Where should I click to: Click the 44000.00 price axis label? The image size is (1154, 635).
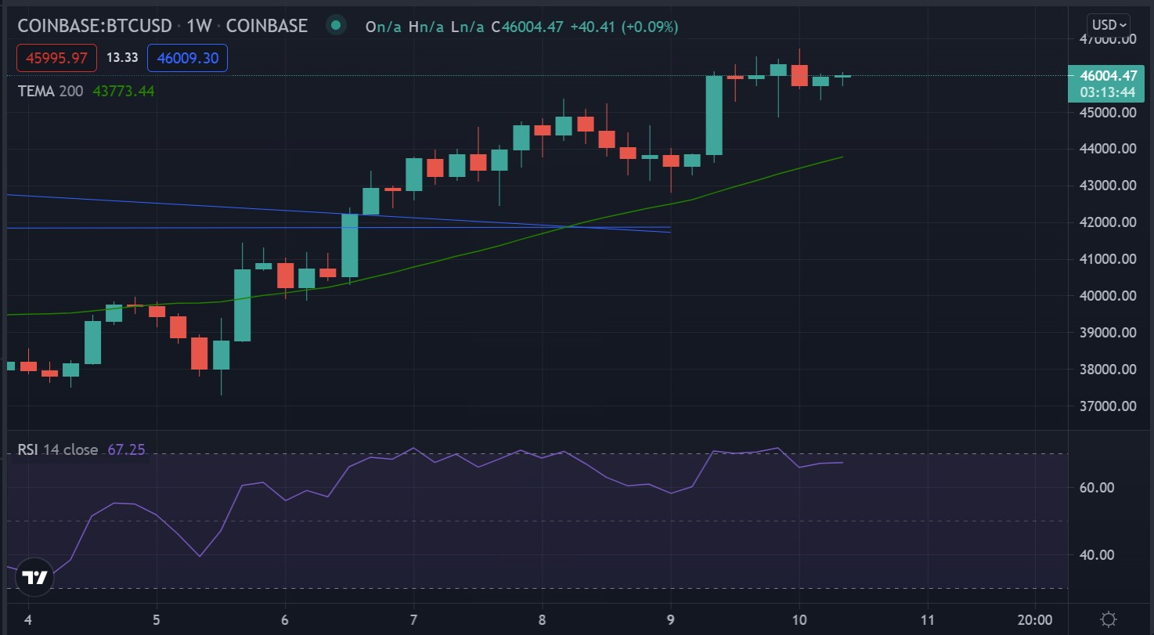[x=1108, y=149]
